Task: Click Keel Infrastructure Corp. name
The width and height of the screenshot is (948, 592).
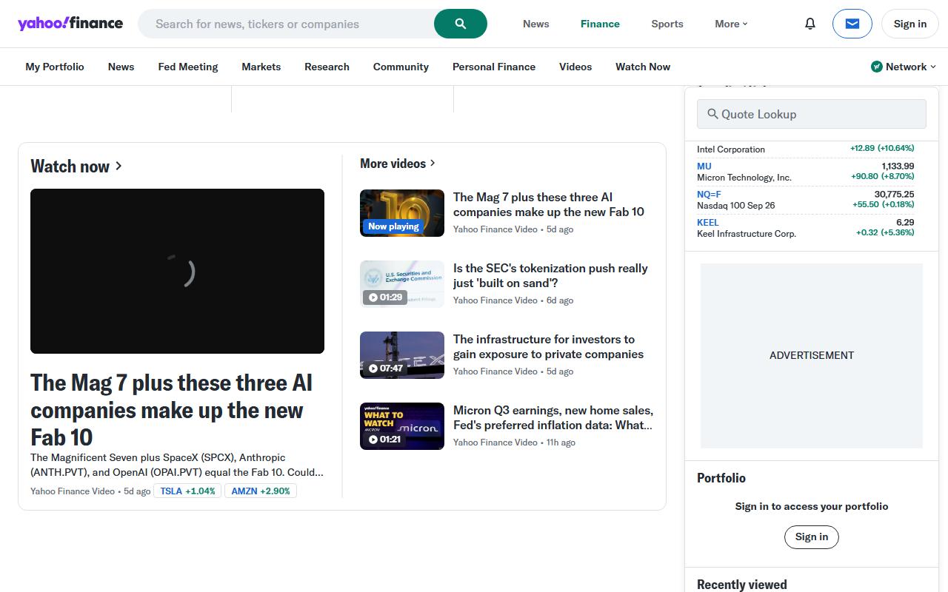Action: (x=747, y=234)
